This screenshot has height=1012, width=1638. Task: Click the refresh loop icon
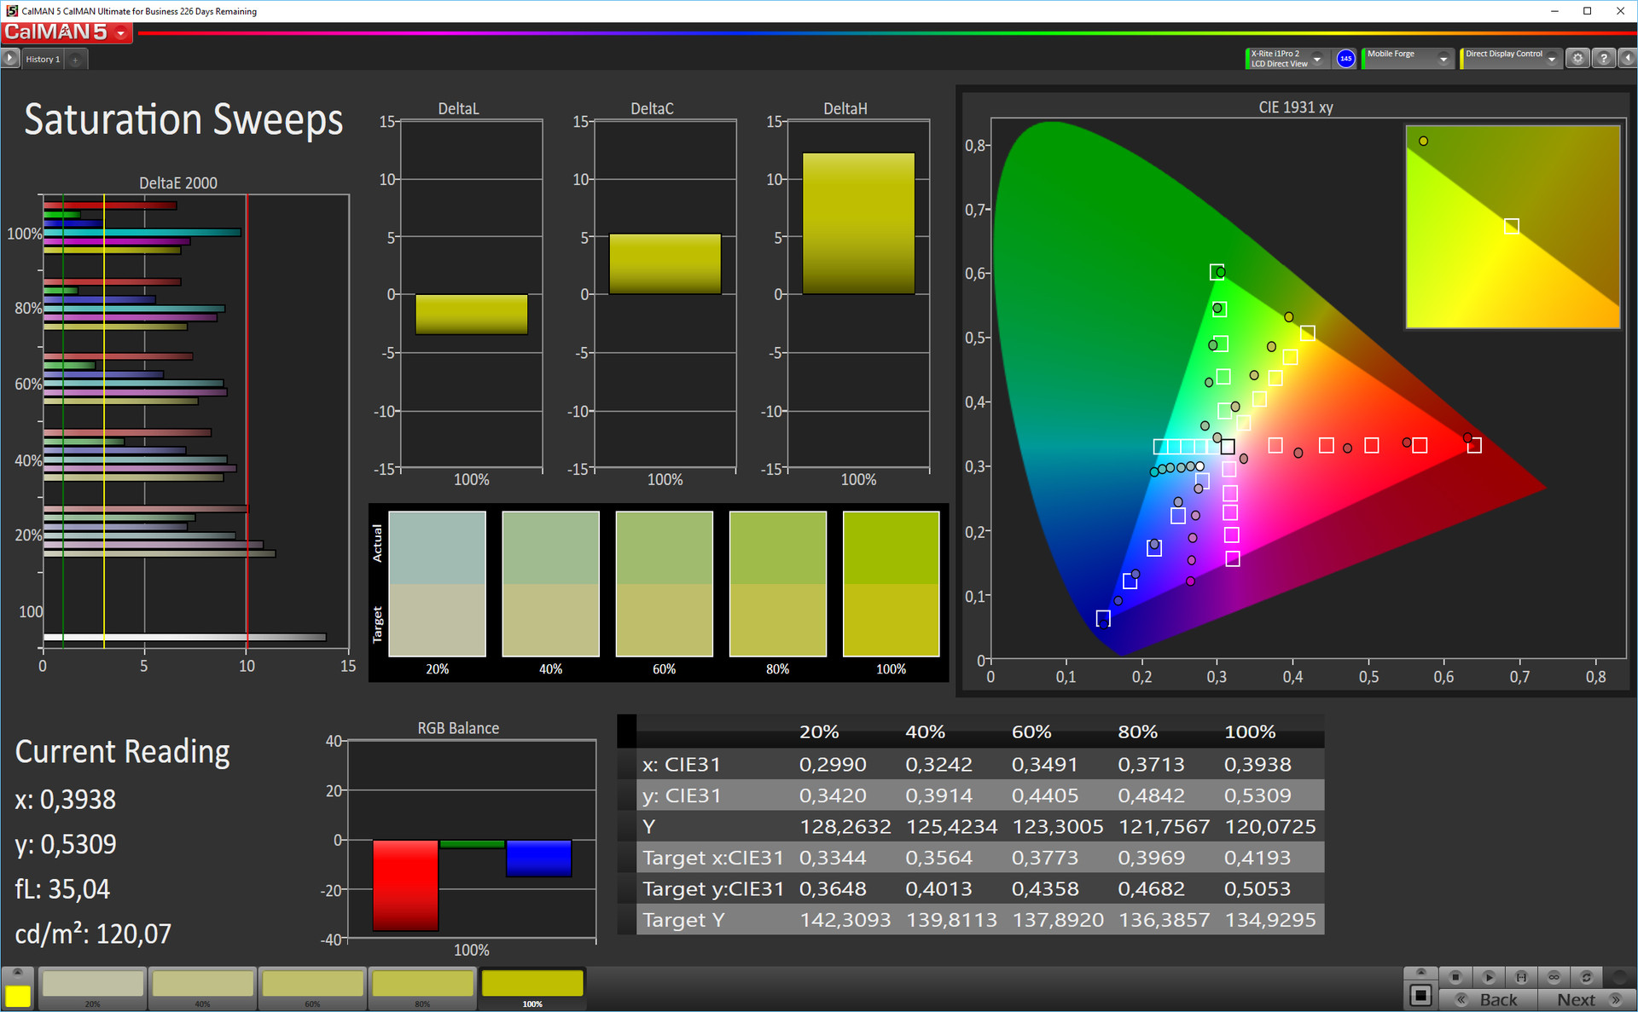(1586, 977)
